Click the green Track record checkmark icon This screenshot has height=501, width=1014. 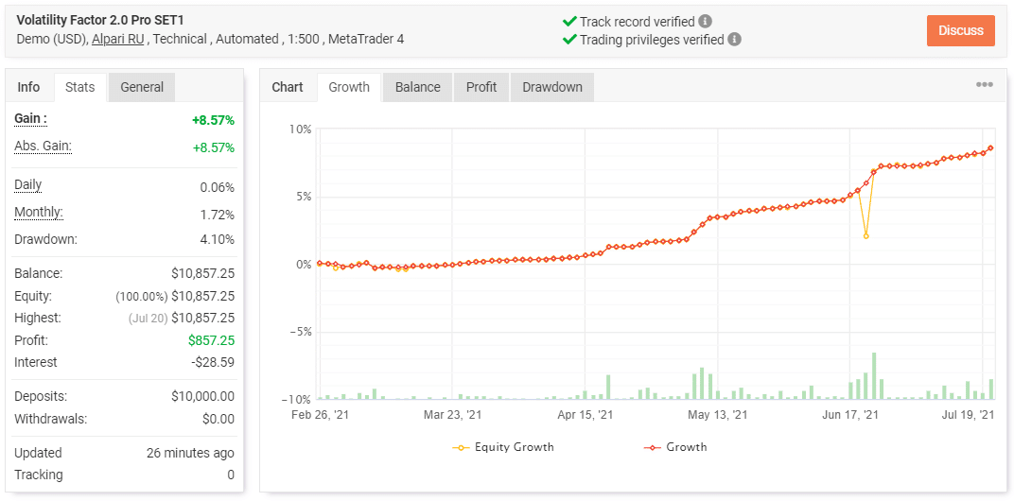click(569, 21)
